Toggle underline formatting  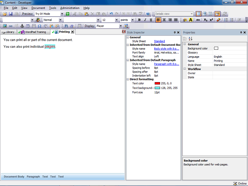pos(151,20)
